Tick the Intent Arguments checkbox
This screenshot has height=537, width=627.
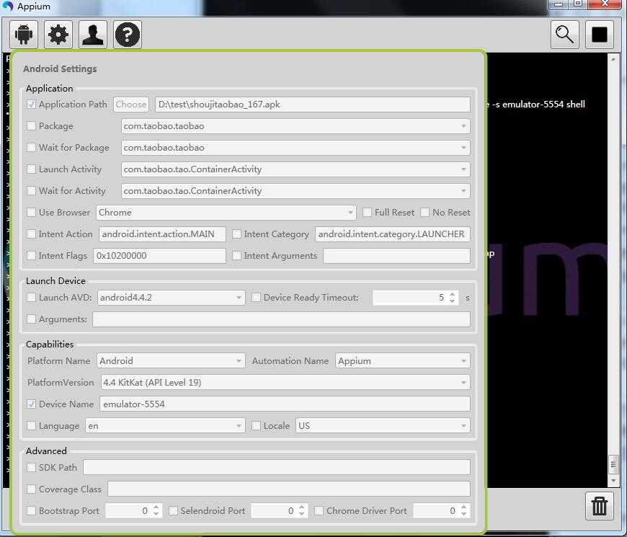(x=236, y=255)
